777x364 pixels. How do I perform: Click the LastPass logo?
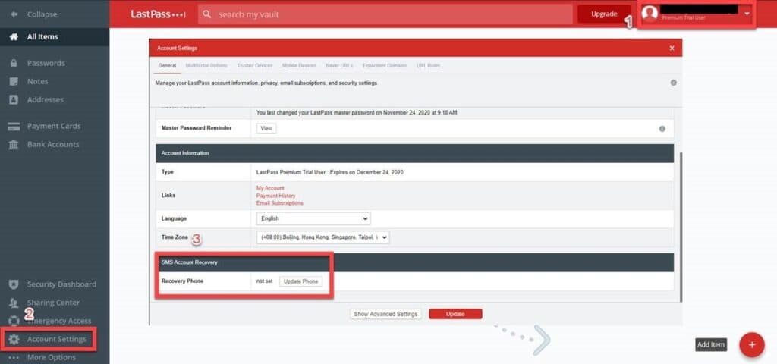point(158,14)
